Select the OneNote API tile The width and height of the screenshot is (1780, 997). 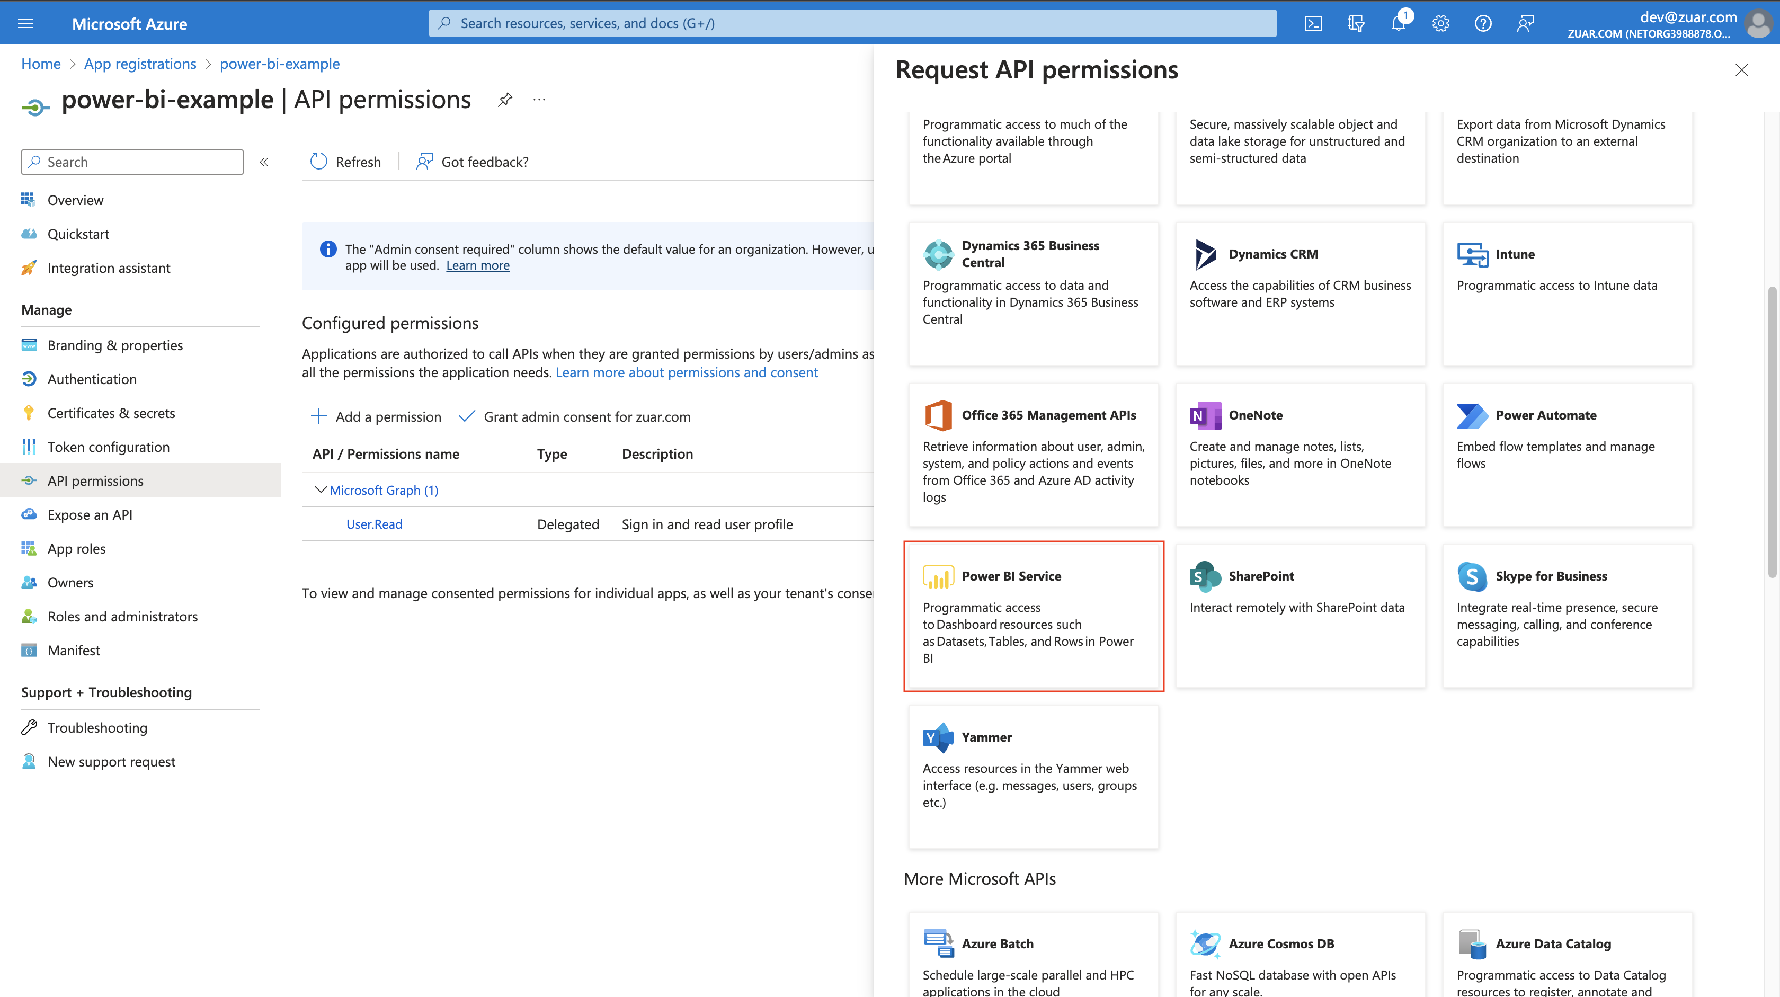[x=1301, y=455]
